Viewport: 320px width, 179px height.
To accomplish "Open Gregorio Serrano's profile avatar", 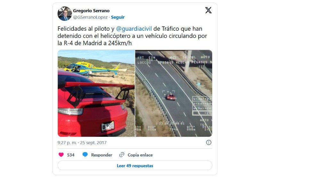I will (x=65, y=14).
